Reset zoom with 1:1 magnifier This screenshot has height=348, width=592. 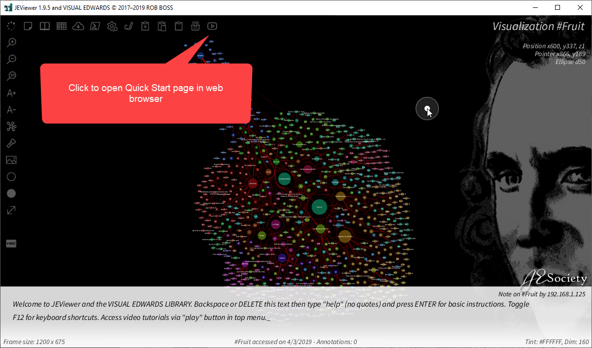click(11, 76)
